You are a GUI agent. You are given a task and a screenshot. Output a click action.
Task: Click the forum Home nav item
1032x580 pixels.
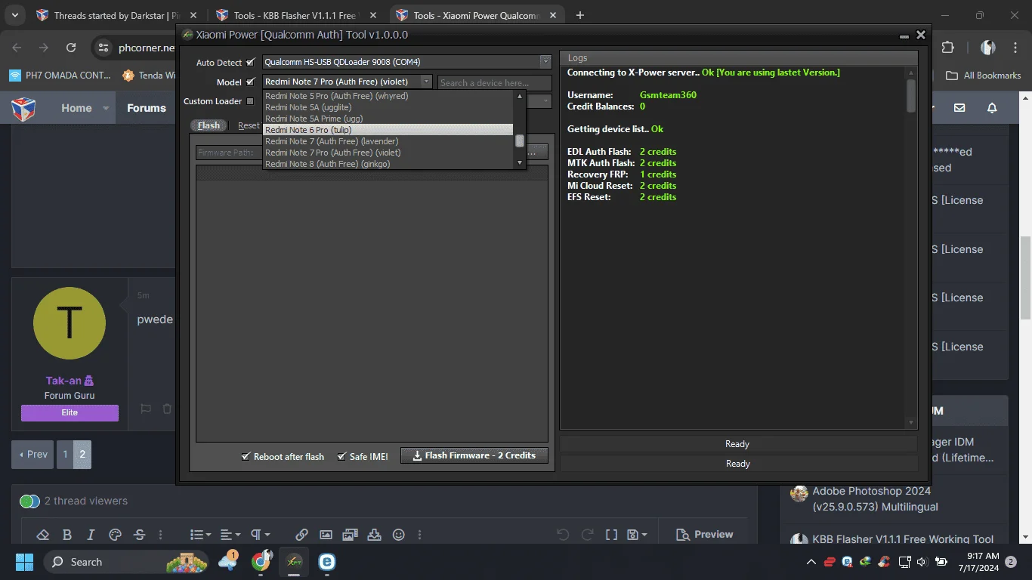pos(76,108)
